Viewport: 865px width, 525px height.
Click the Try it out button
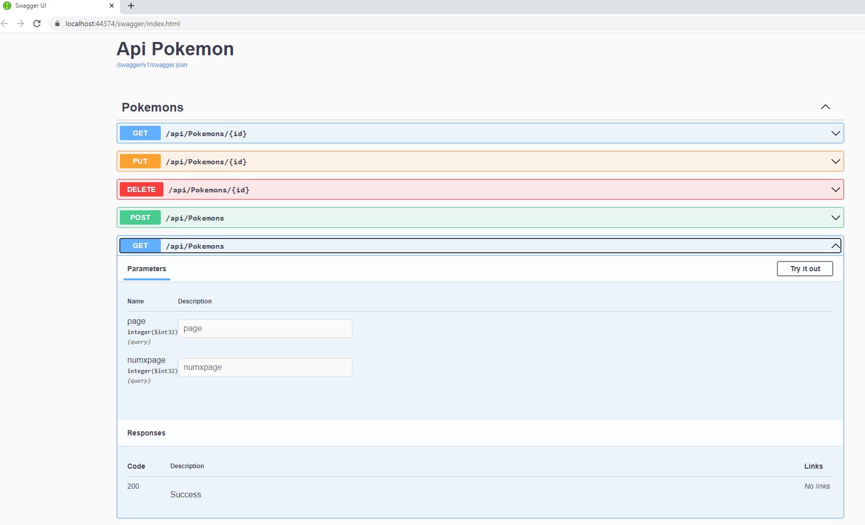[x=805, y=268]
